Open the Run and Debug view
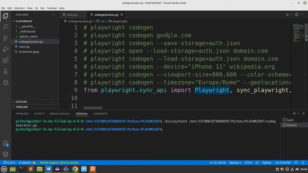This screenshot has width=308, height=173. 5,49
